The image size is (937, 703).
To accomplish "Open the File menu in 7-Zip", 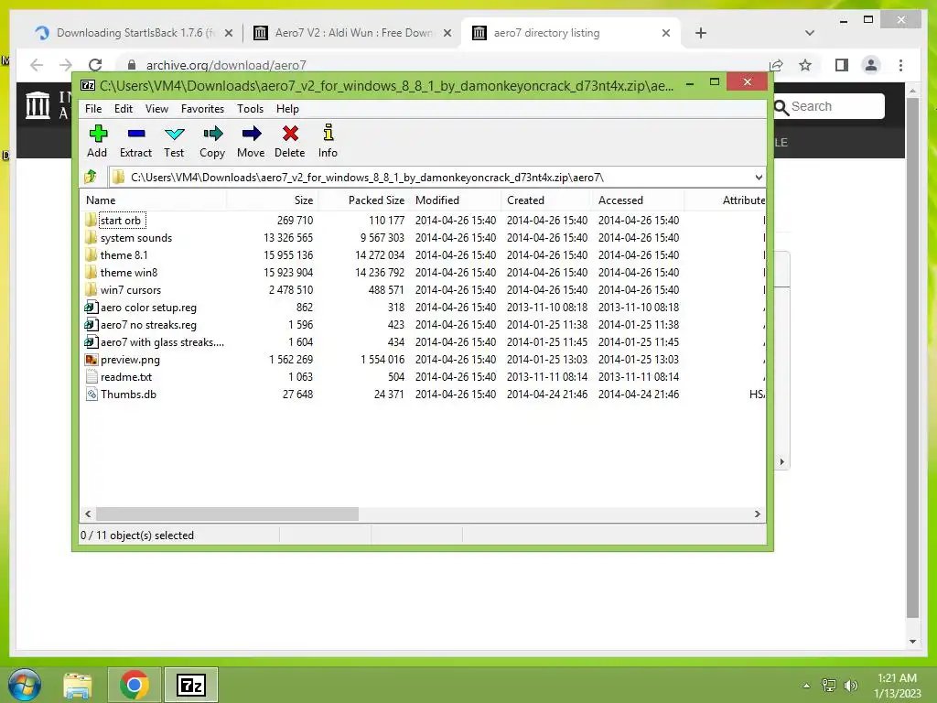I will (x=93, y=109).
